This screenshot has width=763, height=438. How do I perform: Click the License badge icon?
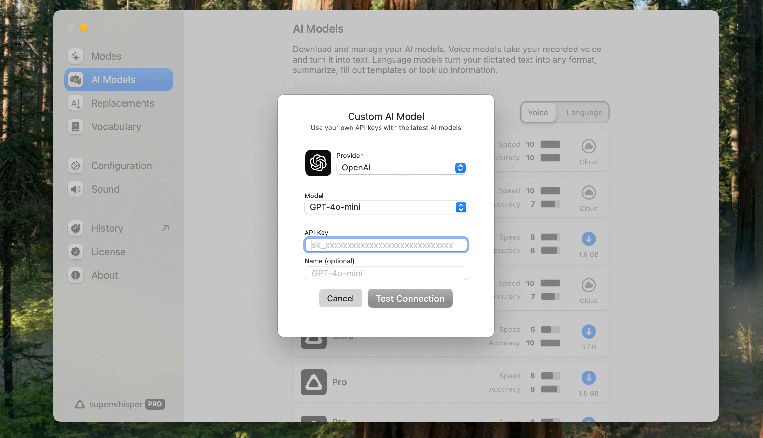(x=76, y=252)
